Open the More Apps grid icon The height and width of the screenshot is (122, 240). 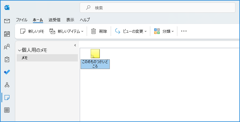pyautogui.click(x=7, y=110)
